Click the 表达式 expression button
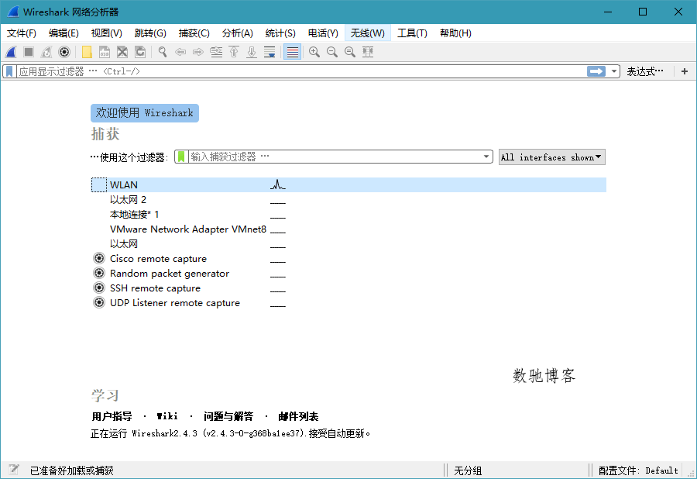The width and height of the screenshot is (697, 479). tap(645, 71)
